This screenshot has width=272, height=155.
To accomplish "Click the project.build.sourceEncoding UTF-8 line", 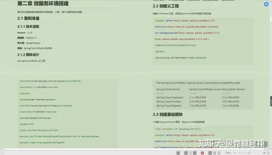I will 59,136.
